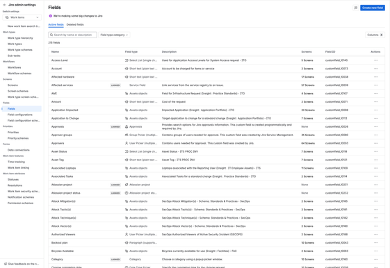
Task: Click Authorized Viewers field name
Action: click(63, 235)
